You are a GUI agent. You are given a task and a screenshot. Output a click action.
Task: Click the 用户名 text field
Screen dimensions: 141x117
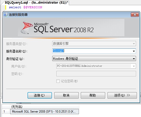[x=94, y=66]
